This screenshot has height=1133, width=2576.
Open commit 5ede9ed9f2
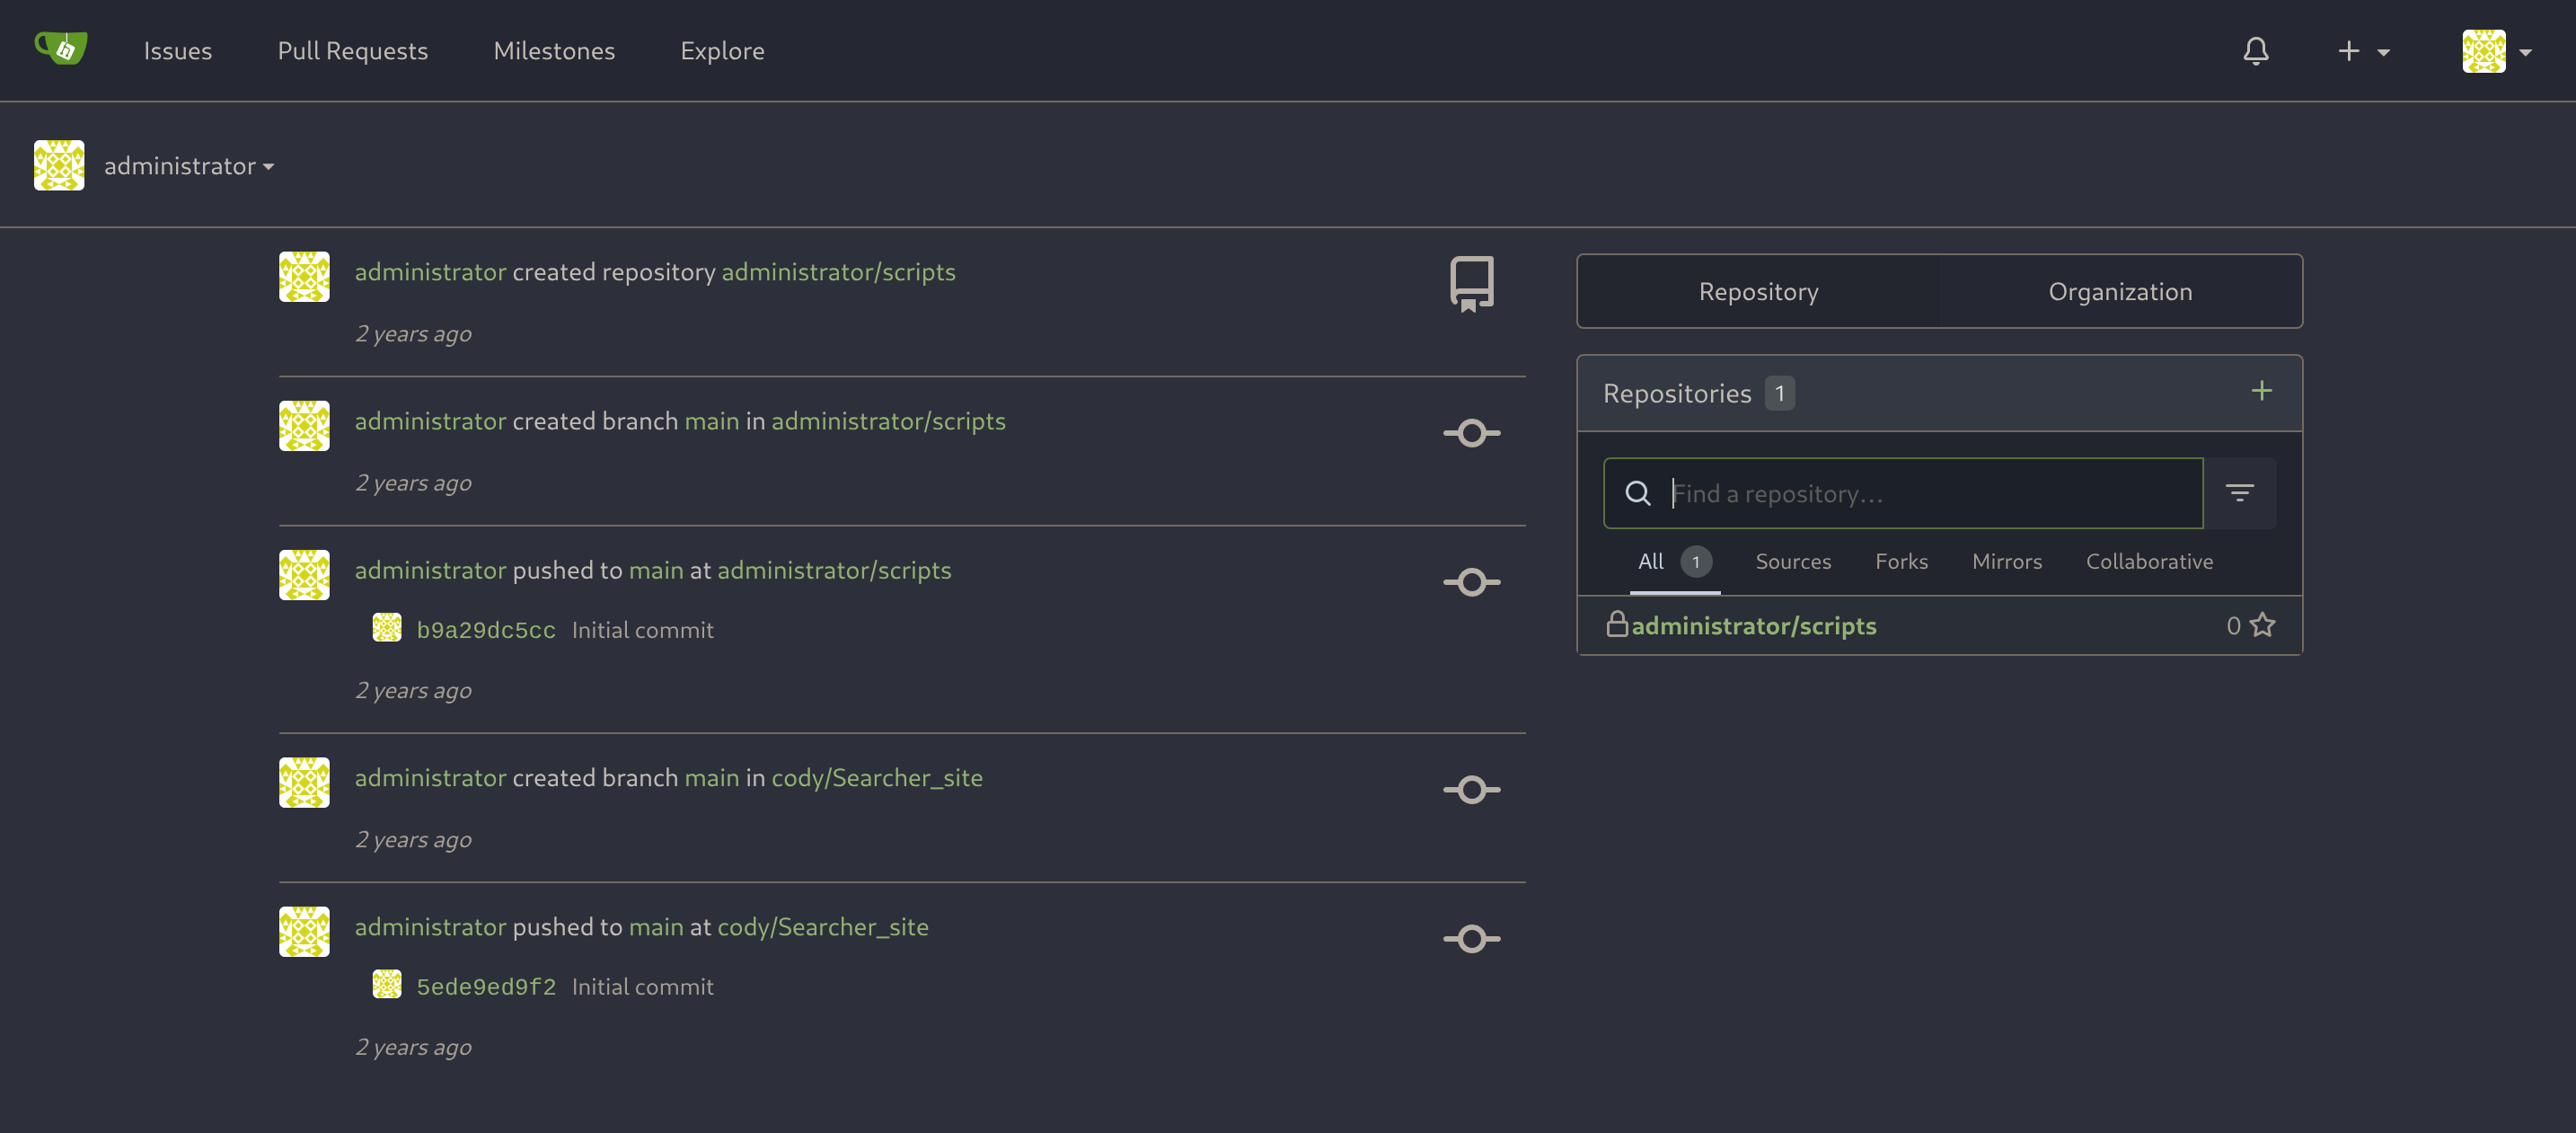point(486,987)
